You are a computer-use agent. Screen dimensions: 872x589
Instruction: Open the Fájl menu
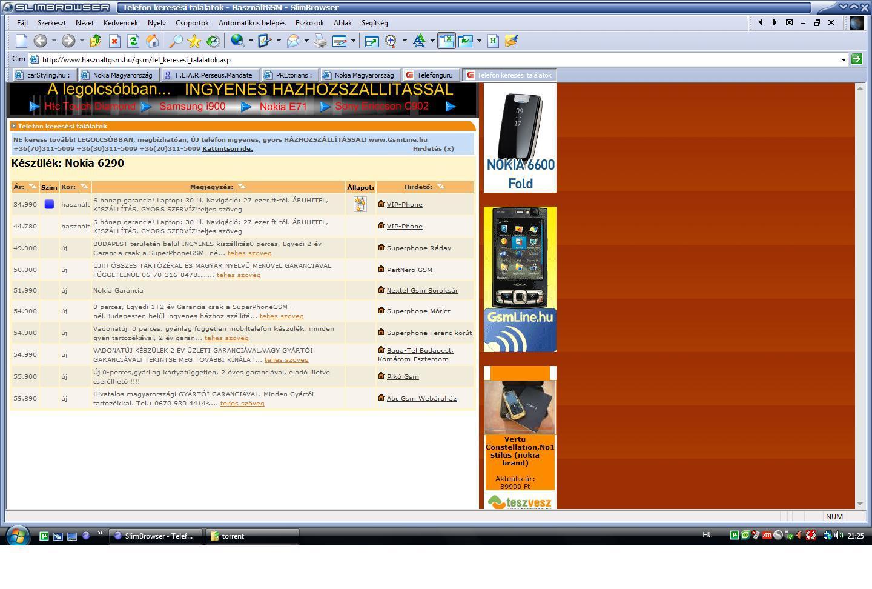coord(22,23)
